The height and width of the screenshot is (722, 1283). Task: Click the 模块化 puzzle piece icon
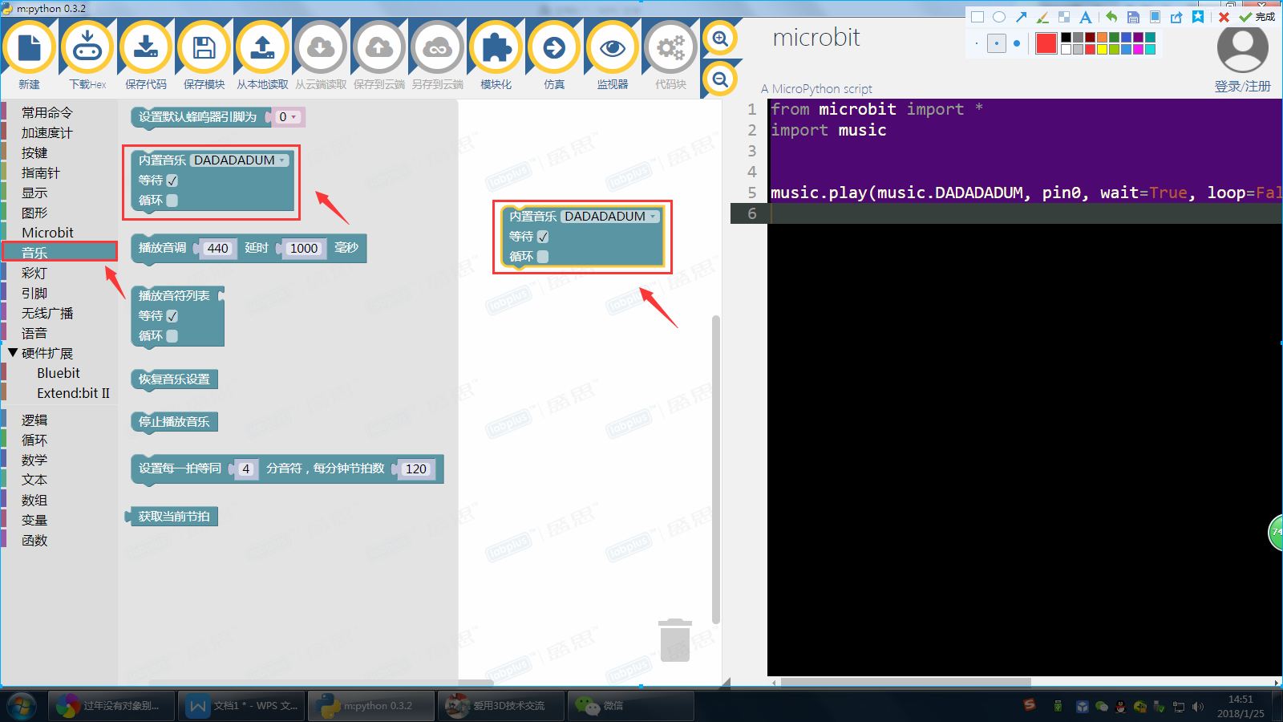496,48
